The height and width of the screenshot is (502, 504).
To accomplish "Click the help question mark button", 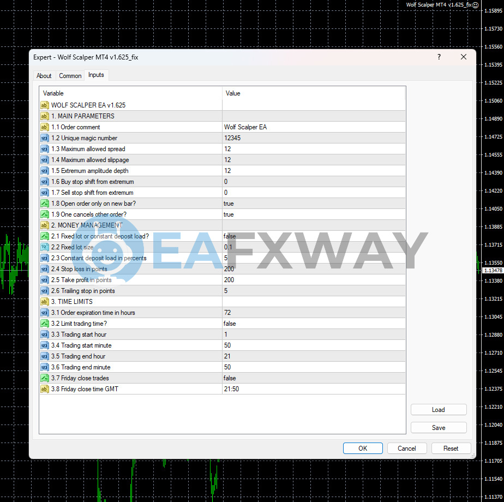I will coord(439,57).
